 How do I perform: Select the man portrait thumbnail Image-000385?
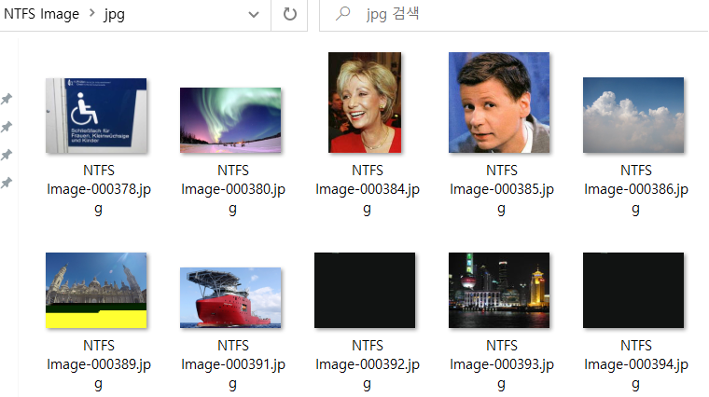[x=499, y=103]
